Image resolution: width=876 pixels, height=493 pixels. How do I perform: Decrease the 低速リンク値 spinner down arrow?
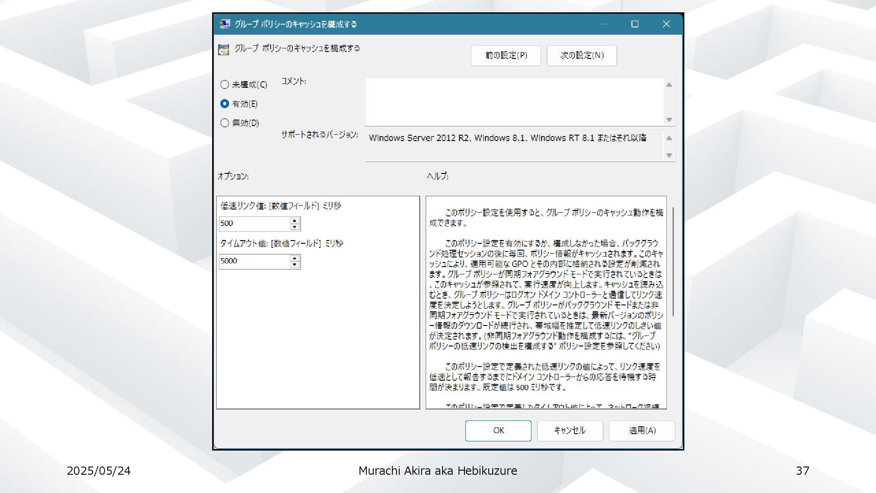[x=295, y=227]
